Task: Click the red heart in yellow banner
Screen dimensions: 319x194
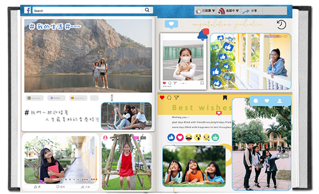Action: [x=162, y=98]
